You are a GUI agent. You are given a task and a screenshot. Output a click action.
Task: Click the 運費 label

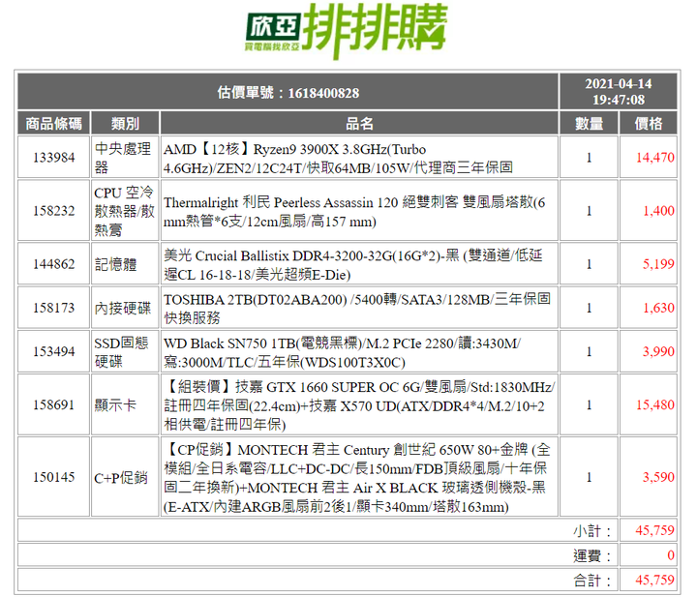pyautogui.click(x=592, y=555)
